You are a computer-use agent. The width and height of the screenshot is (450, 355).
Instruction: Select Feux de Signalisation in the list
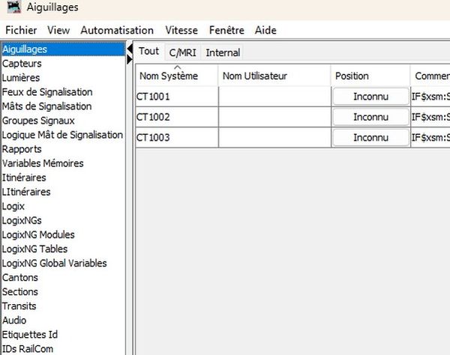[47, 92]
